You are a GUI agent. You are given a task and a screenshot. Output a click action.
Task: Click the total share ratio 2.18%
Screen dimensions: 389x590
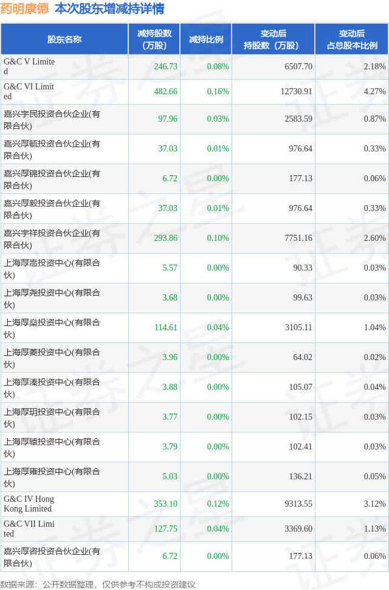(x=375, y=66)
